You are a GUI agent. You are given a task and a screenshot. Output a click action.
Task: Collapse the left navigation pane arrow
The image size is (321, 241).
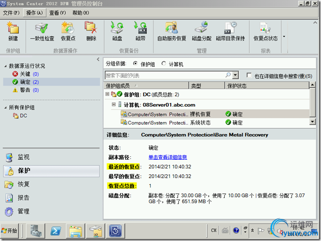(x=98, y=59)
